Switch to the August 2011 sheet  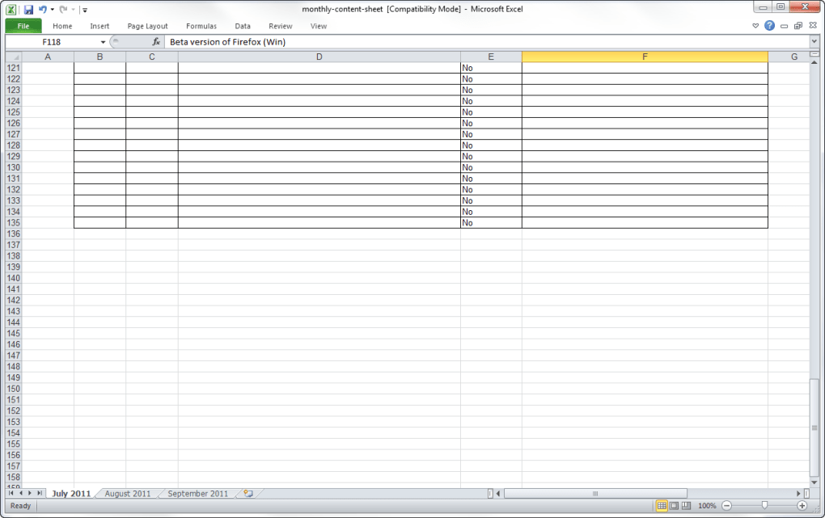128,494
